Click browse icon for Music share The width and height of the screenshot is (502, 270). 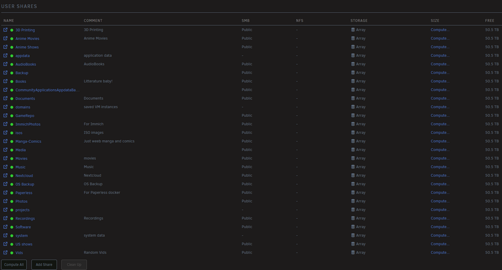pos(6,167)
